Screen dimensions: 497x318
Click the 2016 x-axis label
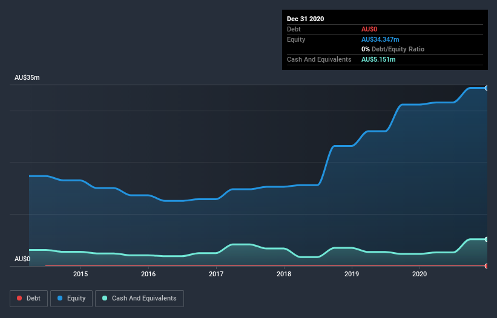coord(148,274)
